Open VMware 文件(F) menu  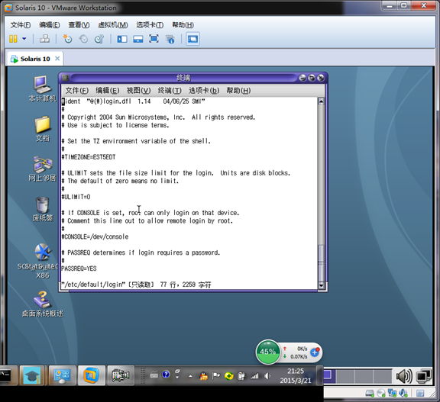[21, 25]
